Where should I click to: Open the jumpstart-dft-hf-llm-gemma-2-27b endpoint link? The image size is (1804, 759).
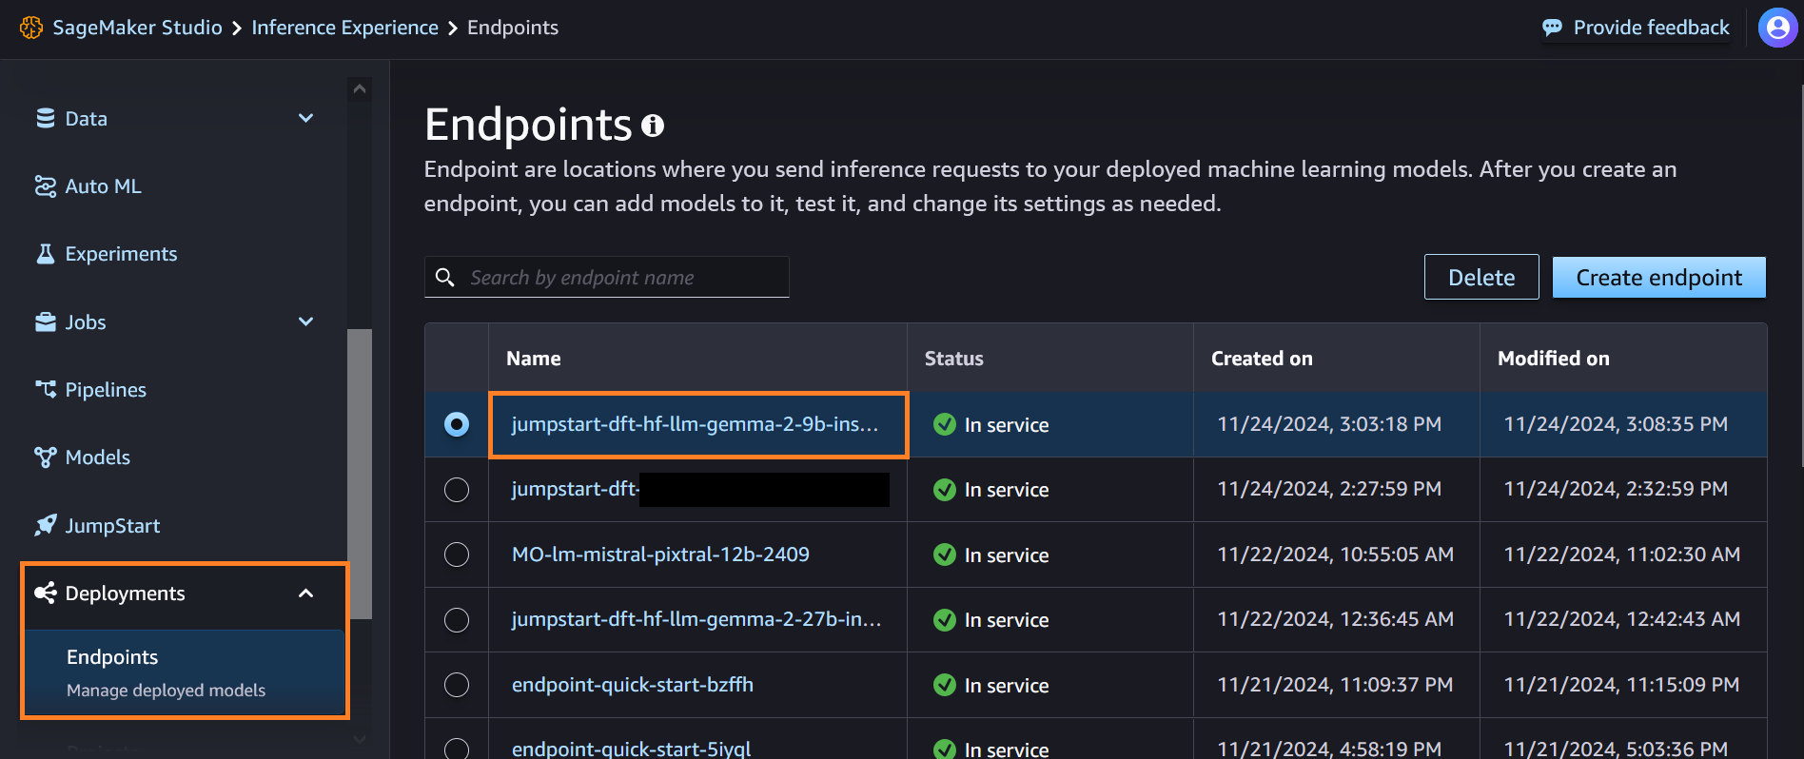[696, 619]
